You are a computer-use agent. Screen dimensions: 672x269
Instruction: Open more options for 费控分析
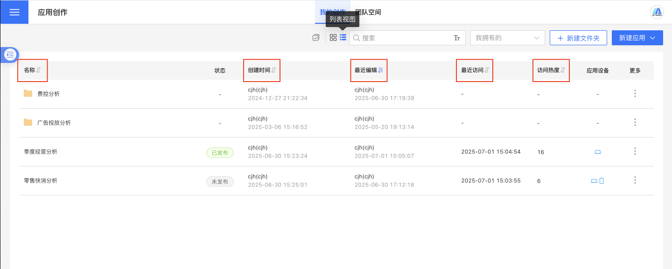635,94
